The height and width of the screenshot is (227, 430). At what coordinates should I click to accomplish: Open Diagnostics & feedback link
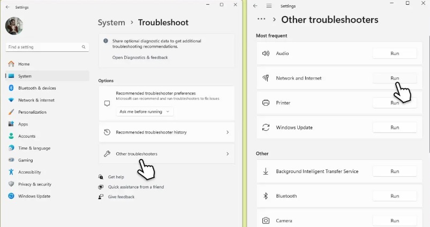pos(140,57)
